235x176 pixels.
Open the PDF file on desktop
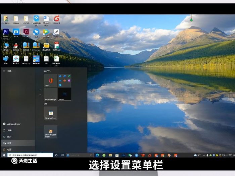point(56,46)
